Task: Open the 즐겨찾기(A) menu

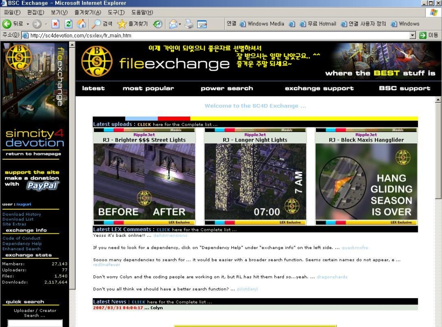Action: [88, 13]
